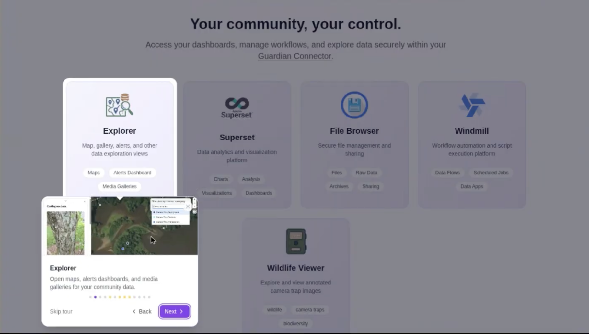Viewport: 589px width, 334px height.
Task: Click the camera traps tag
Action: click(310, 310)
